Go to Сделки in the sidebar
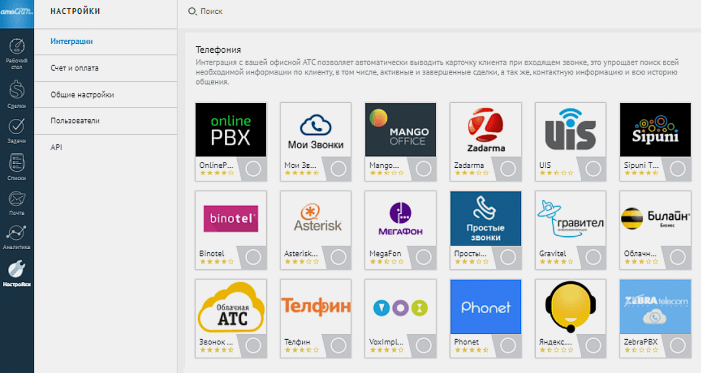 (17, 94)
